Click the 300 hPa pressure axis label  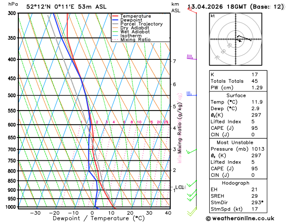13,13
